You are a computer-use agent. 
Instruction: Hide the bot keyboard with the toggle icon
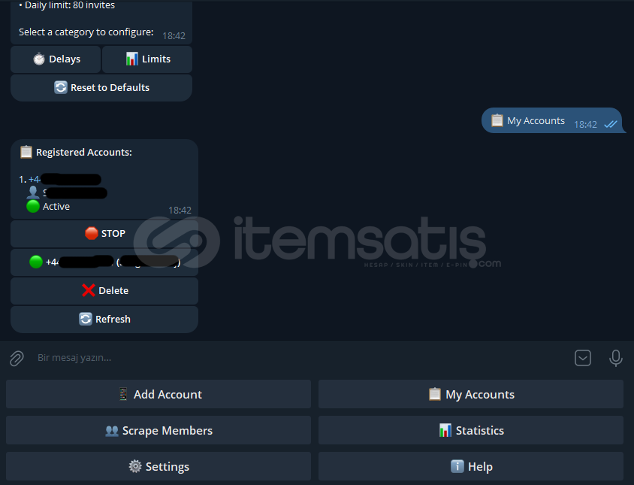click(x=583, y=358)
